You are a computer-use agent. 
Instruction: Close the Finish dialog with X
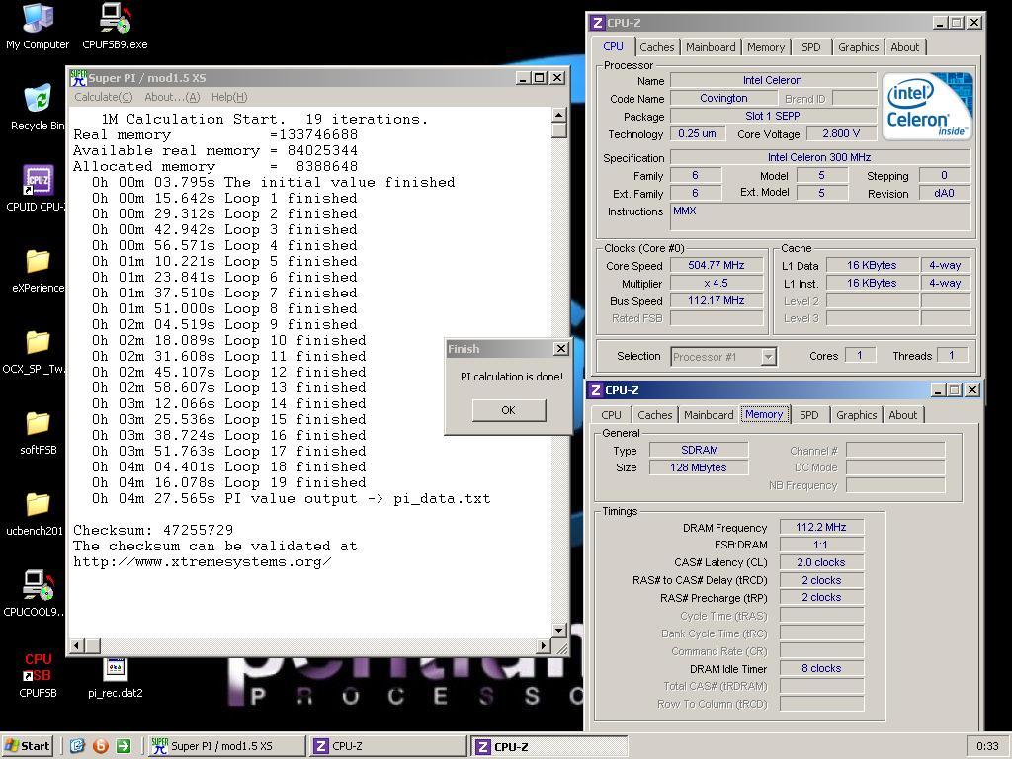point(561,349)
